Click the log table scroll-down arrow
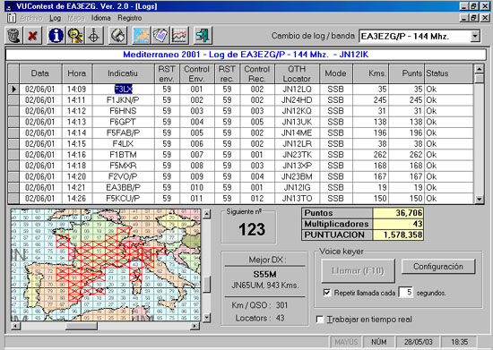Screen dimensions: 493x350 [x=479, y=199]
